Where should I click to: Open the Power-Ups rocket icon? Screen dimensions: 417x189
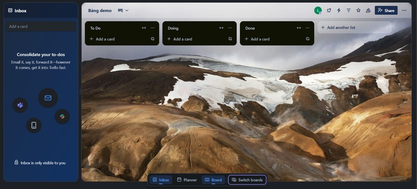(329, 10)
